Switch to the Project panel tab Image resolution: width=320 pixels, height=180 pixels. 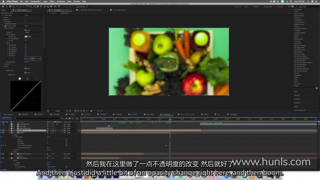(x=4, y=10)
